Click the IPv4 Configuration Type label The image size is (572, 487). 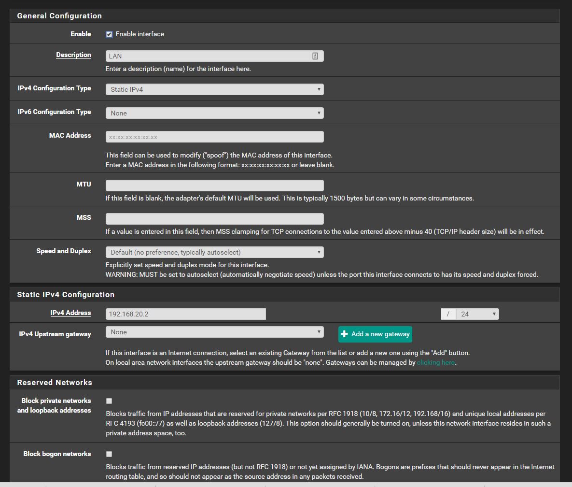pyautogui.click(x=55, y=88)
